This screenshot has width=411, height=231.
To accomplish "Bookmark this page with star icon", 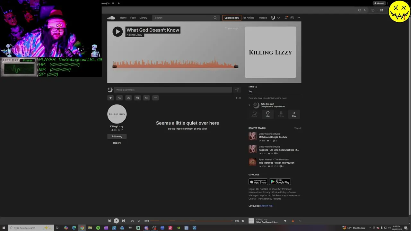I will click(365, 10).
